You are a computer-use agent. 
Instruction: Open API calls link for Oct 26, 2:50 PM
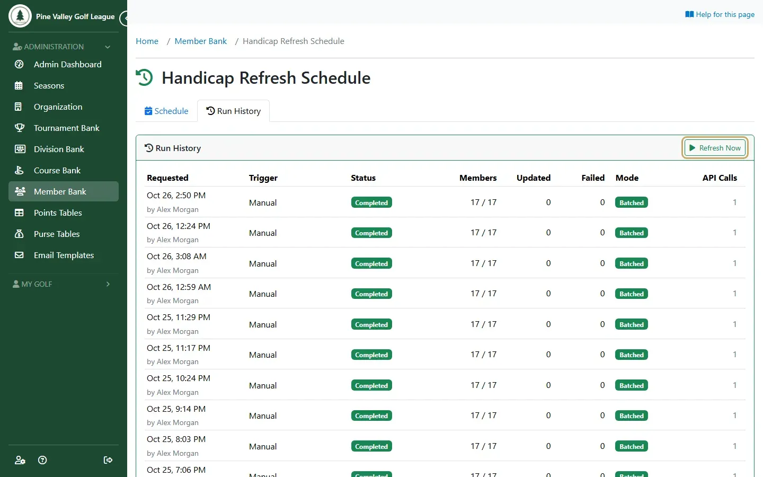[x=734, y=202]
